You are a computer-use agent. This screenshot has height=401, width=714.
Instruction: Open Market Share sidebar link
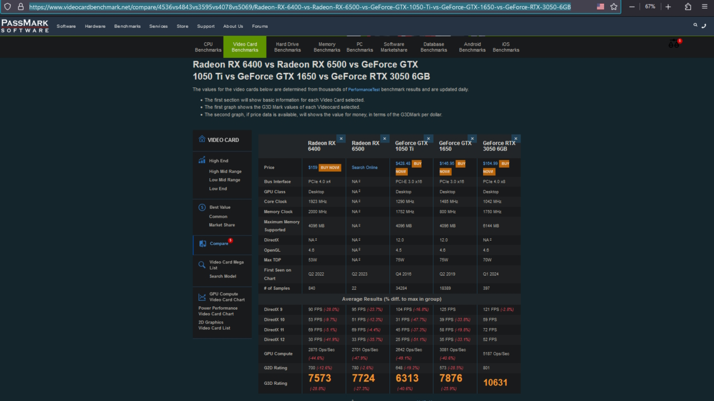pyautogui.click(x=222, y=225)
